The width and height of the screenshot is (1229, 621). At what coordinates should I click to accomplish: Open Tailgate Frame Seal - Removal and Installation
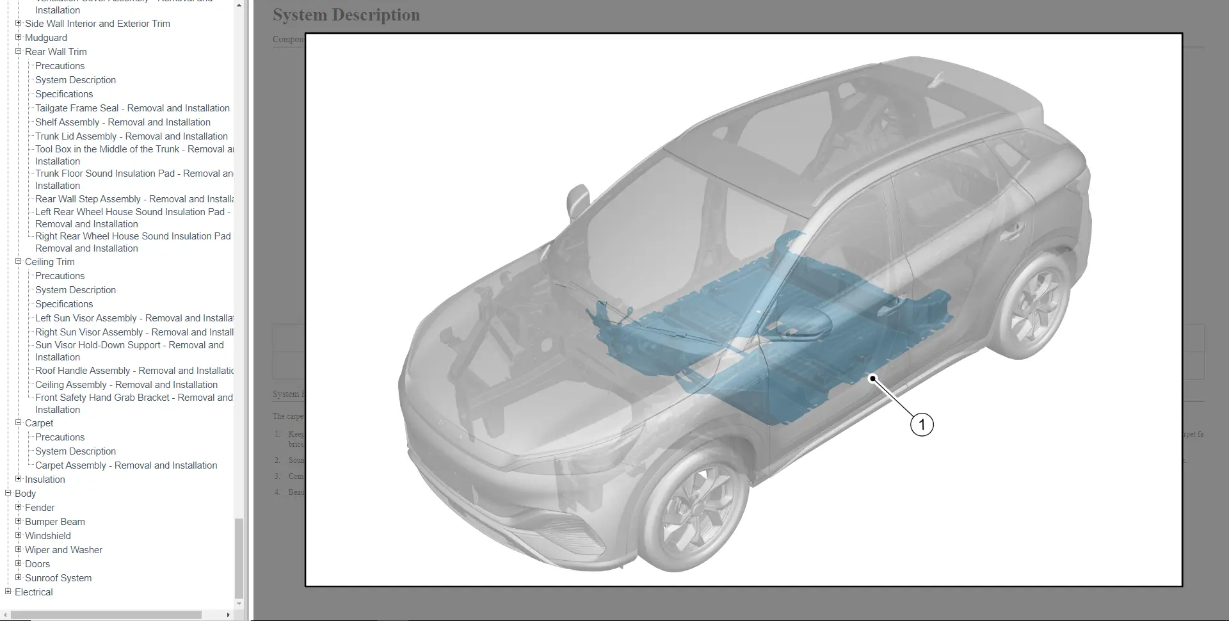[x=132, y=108]
